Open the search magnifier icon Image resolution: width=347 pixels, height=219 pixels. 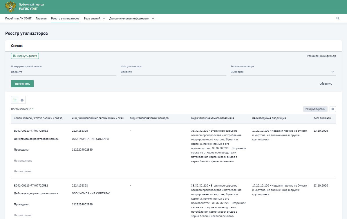pyautogui.click(x=338, y=18)
